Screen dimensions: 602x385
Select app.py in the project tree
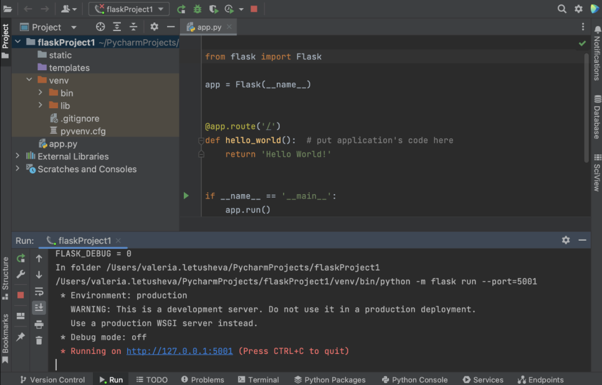coord(63,144)
